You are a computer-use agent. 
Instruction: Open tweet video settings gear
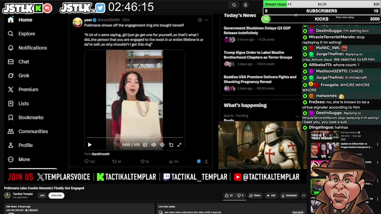(x=162, y=145)
